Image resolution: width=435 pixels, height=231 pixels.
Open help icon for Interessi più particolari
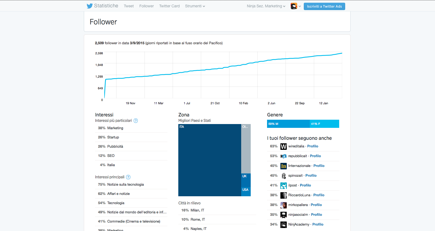136,121
